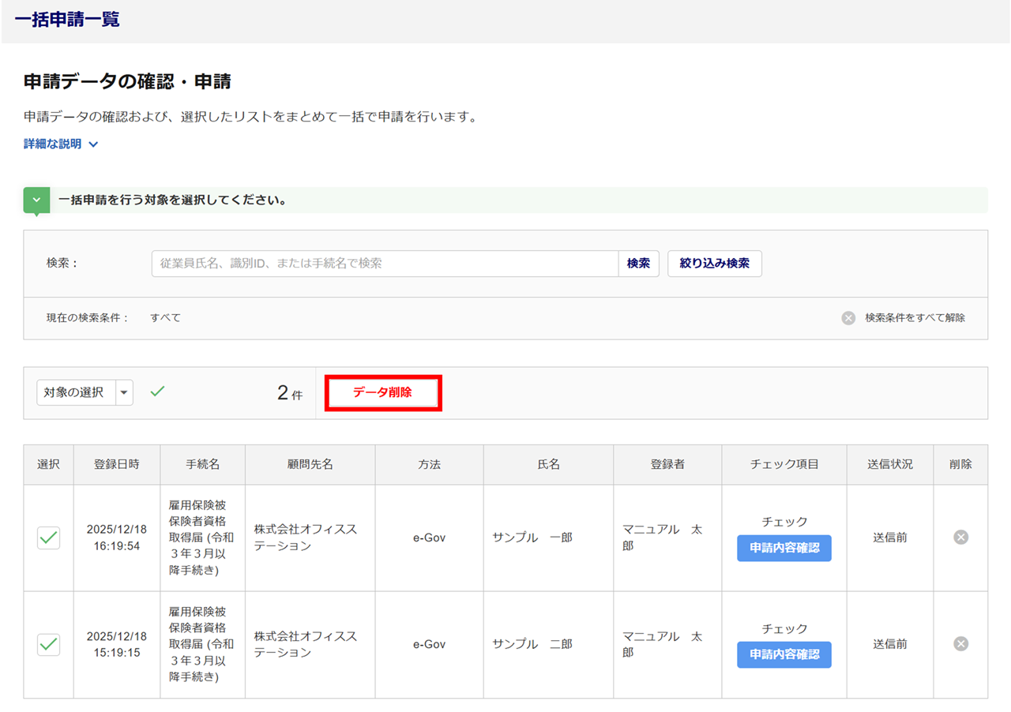Click 申請内容確認 for サンプル 一郎
This screenshot has width=1011, height=712.
(784, 548)
